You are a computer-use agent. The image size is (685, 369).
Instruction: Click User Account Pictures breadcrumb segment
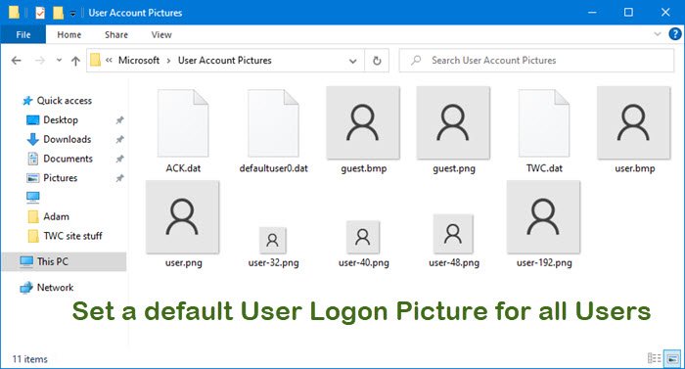[224, 61]
